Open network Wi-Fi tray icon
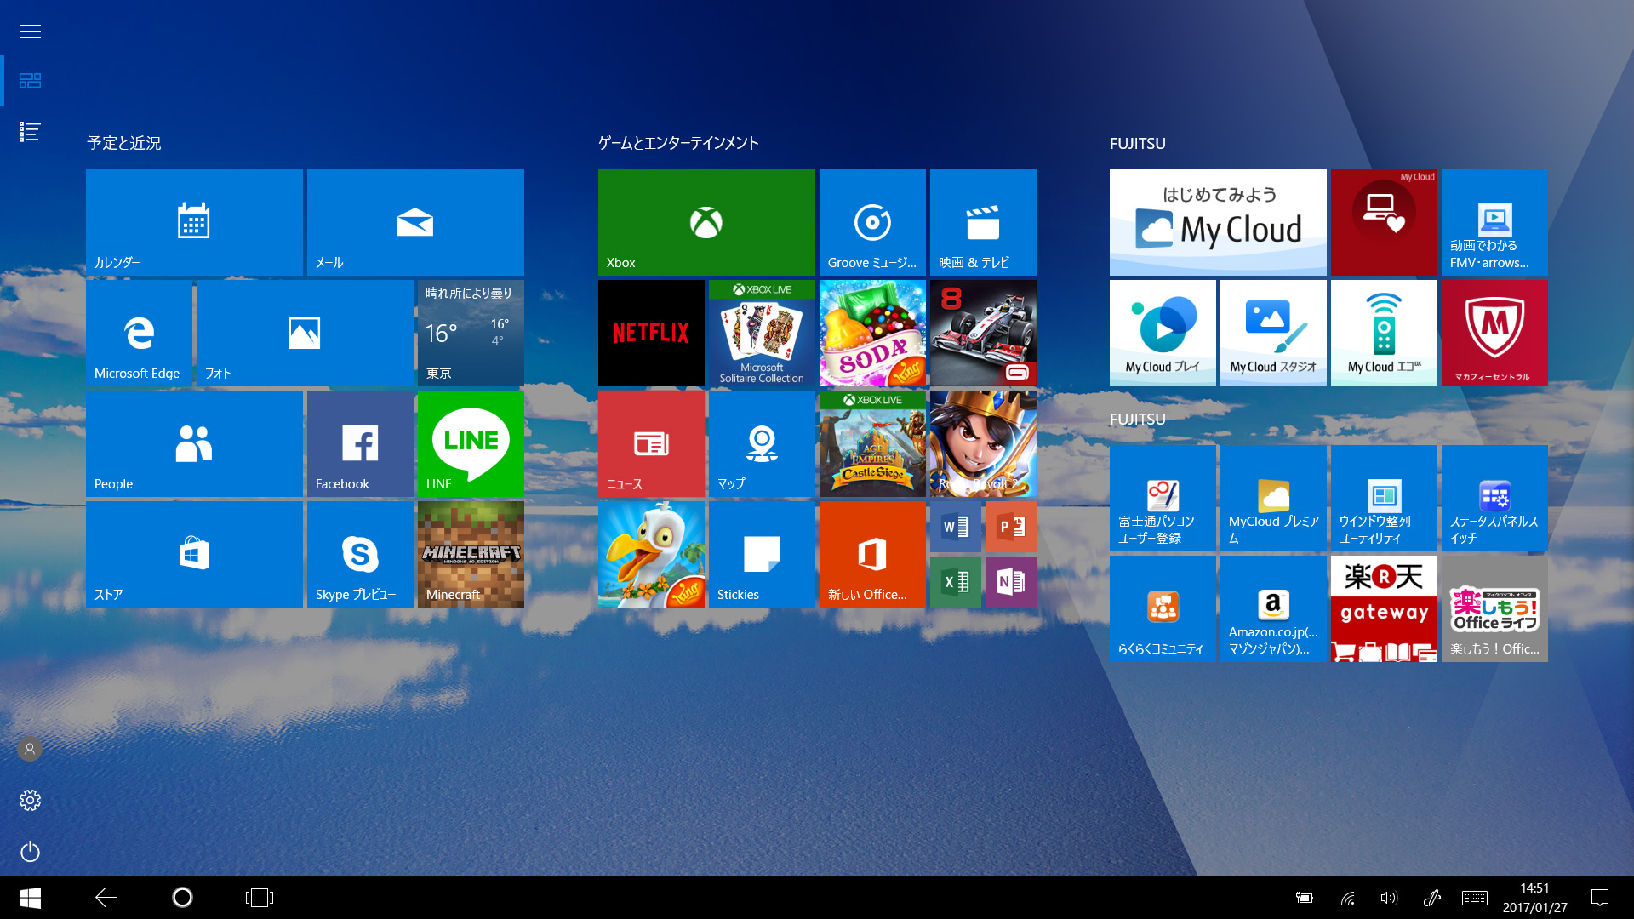 tap(1347, 898)
